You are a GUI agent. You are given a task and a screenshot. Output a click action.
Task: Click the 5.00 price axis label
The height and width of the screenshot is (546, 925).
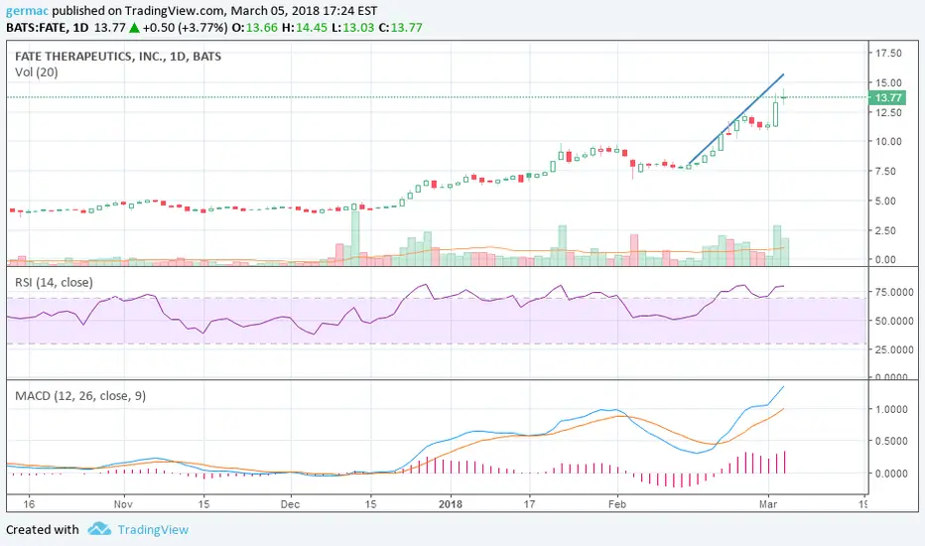(885, 201)
